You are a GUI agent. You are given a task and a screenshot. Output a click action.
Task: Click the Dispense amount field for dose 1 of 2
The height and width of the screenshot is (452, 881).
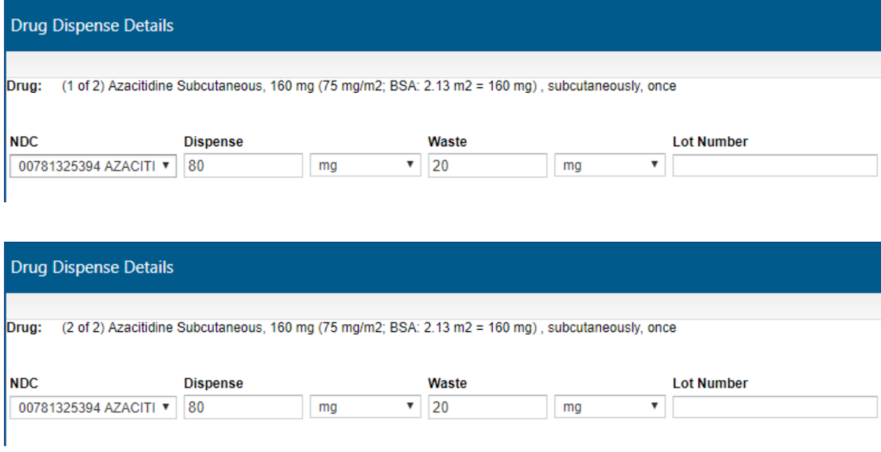tap(243, 166)
